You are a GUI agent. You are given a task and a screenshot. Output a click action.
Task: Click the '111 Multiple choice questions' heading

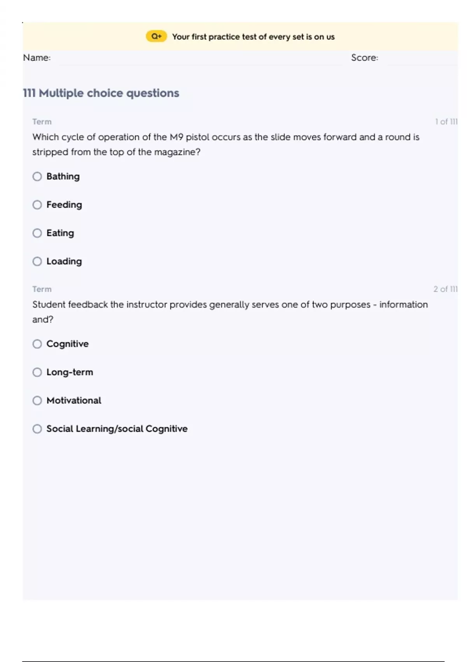pyautogui.click(x=101, y=93)
